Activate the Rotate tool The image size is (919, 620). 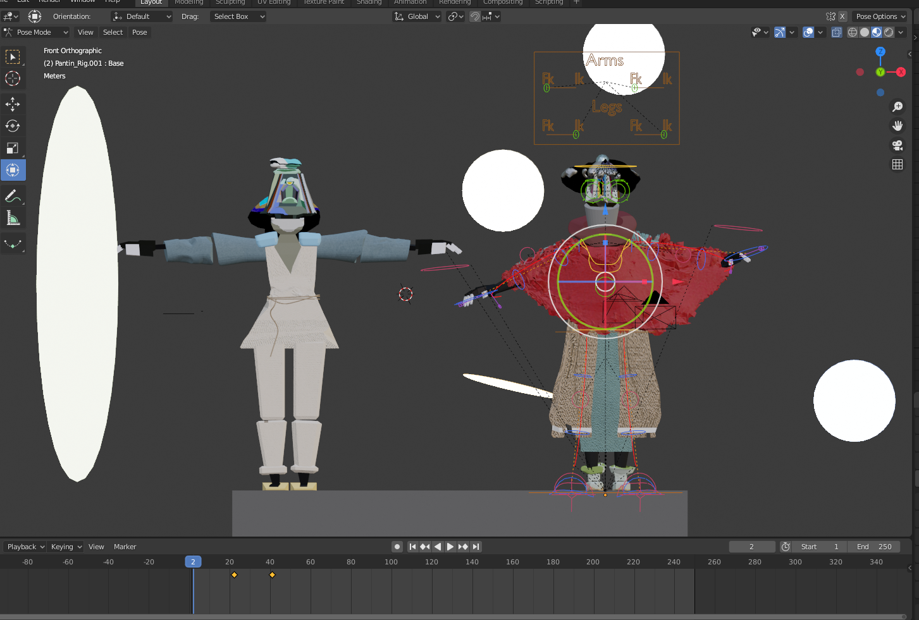[13, 126]
